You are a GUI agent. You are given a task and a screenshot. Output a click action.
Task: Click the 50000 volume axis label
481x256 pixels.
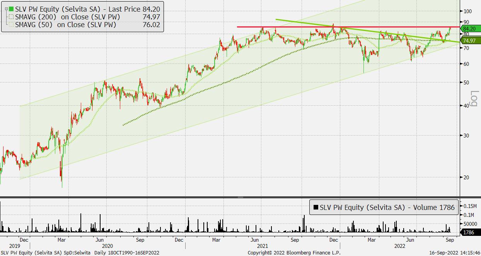(x=470, y=224)
